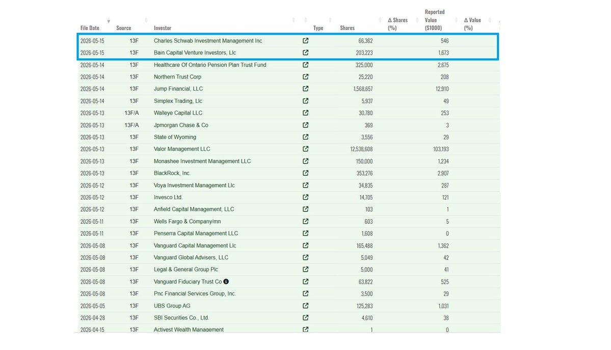Open external link icon for BlackRock, Inc.

coord(306,173)
